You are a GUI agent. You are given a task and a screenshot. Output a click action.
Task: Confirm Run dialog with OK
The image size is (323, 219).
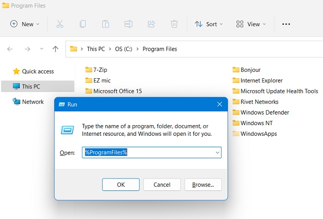[121, 184]
